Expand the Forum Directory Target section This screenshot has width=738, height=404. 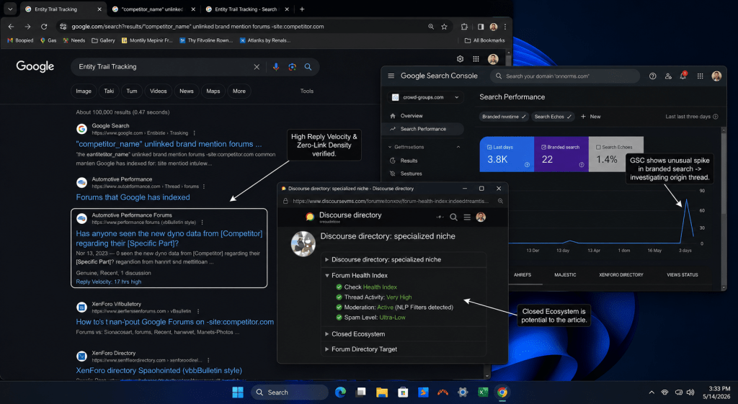(326, 349)
